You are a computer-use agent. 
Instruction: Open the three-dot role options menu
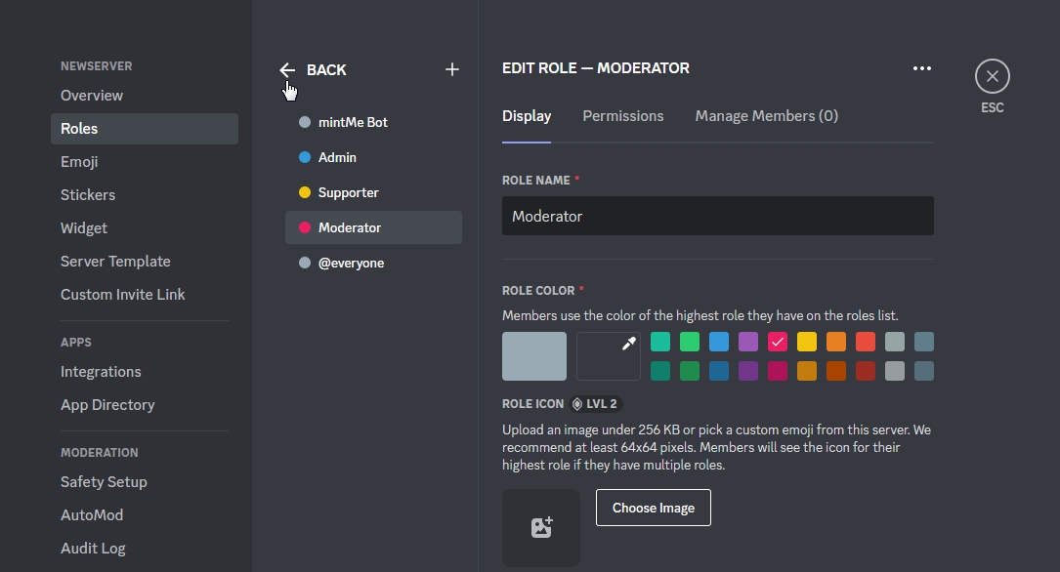click(x=921, y=68)
